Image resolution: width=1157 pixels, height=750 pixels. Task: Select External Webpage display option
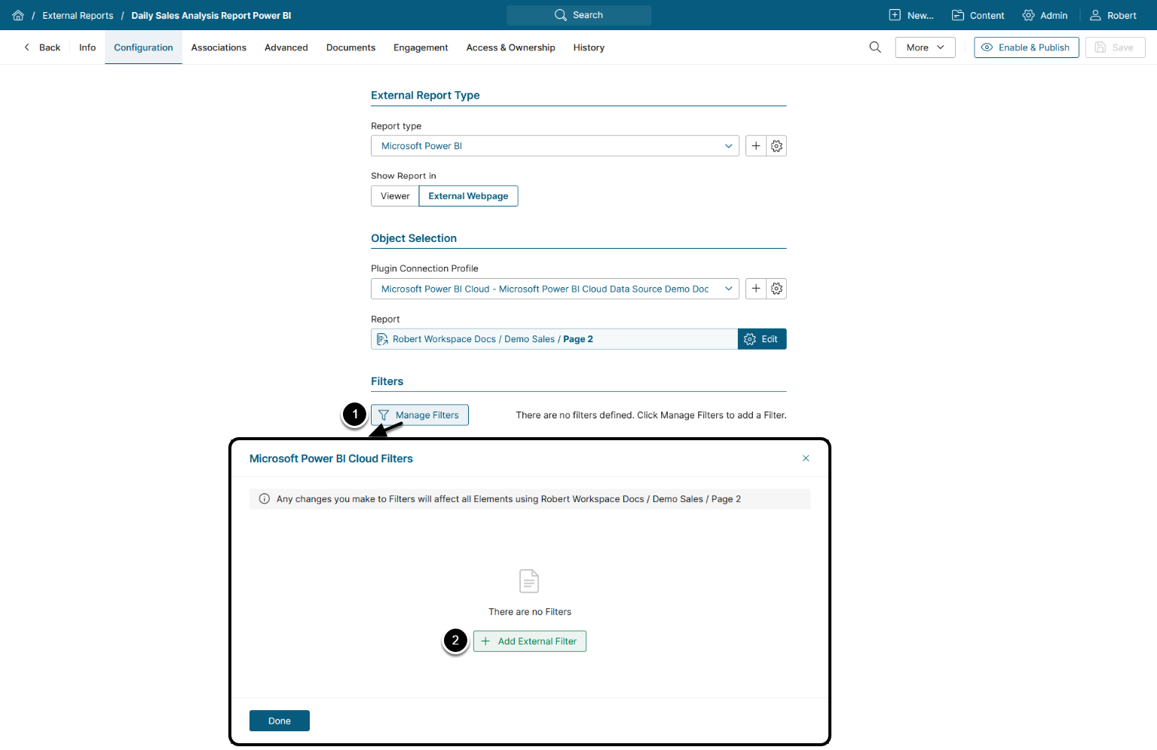coord(468,196)
